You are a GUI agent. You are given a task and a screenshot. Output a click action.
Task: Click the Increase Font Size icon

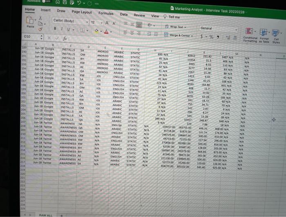(x=107, y=23)
